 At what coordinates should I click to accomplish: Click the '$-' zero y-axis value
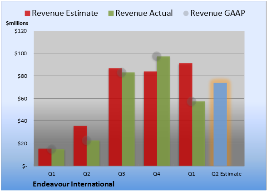[x=25, y=166]
